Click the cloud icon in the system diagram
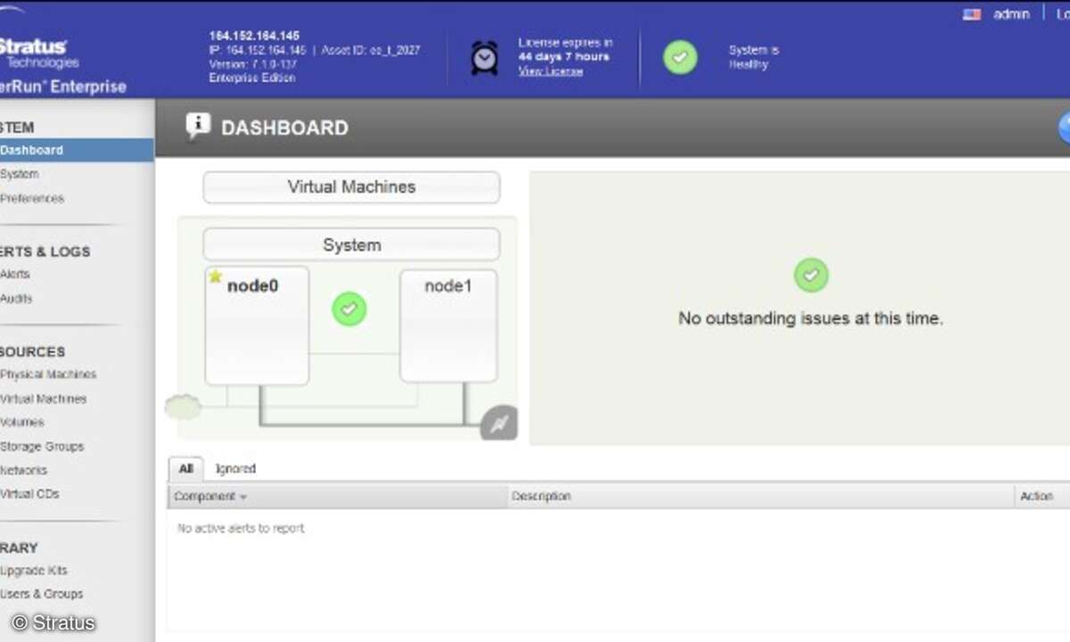 click(x=183, y=407)
